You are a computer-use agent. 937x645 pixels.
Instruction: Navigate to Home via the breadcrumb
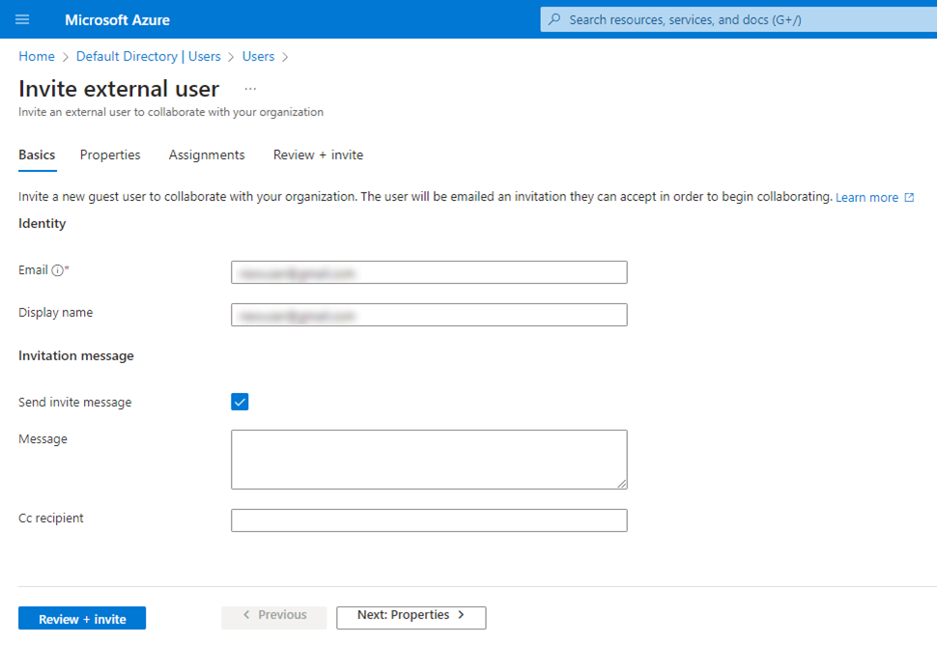36,56
